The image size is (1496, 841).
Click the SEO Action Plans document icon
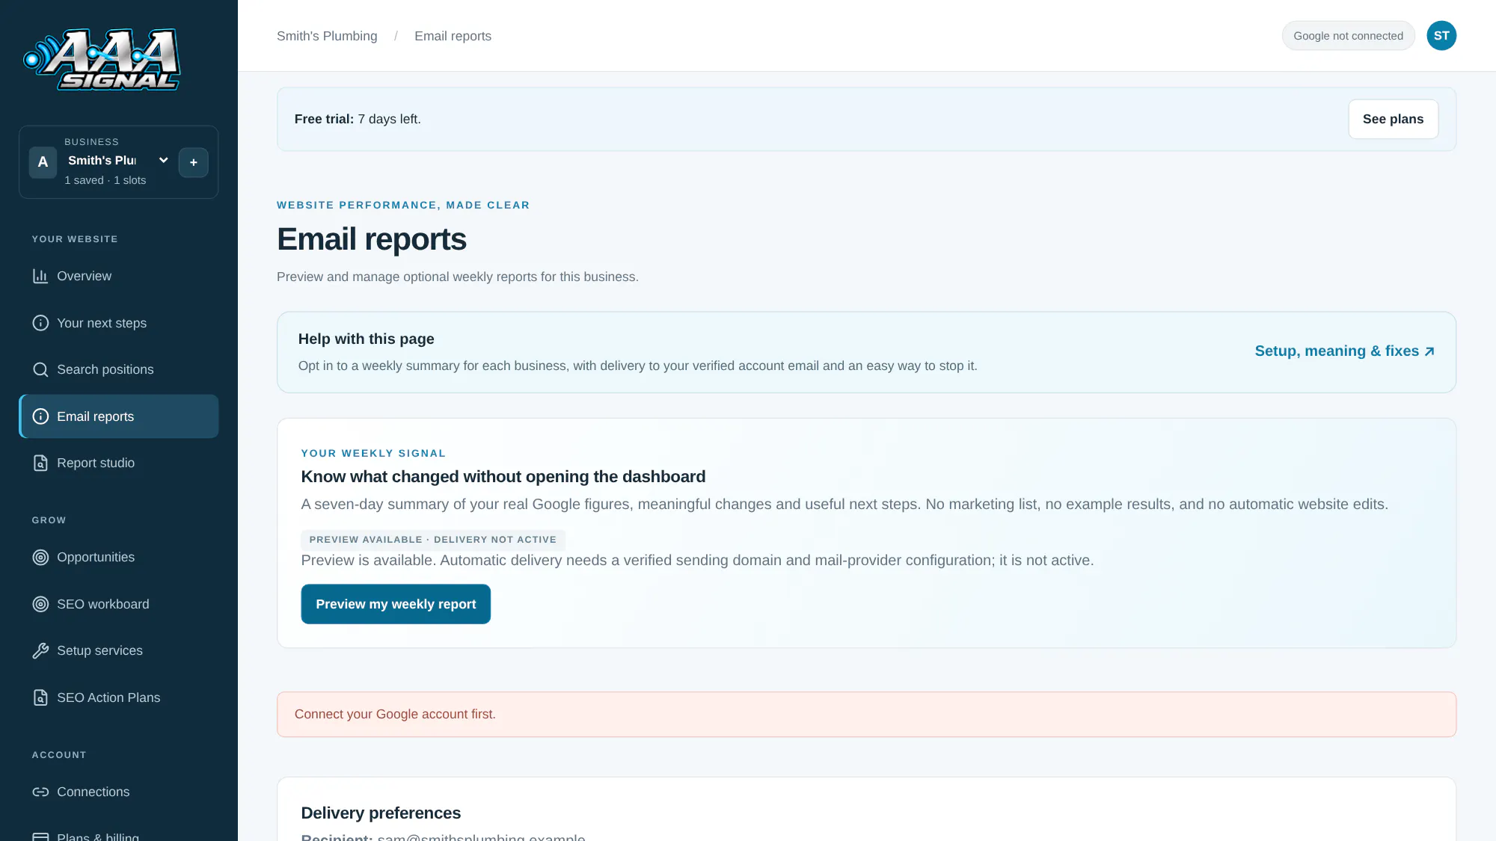click(x=40, y=697)
